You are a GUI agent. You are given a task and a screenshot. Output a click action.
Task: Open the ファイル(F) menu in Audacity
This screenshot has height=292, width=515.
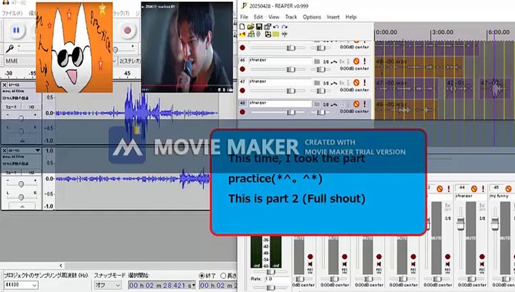13,13
